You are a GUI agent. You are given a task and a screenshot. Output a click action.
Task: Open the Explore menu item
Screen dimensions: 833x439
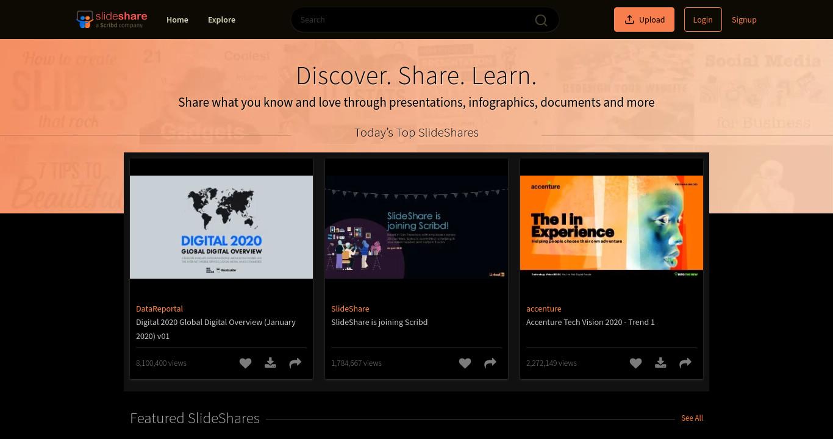coord(221,20)
